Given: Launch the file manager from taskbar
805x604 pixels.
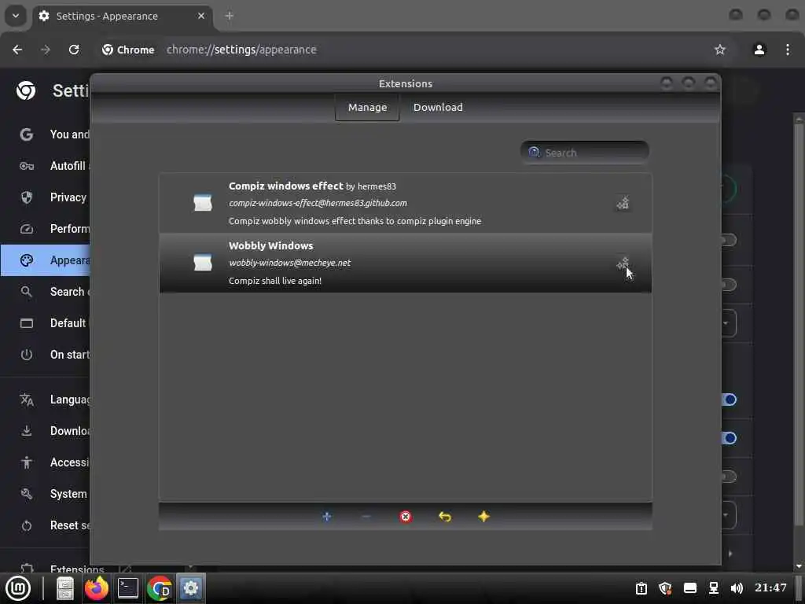Looking at the screenshot, I should click(65, 588).
